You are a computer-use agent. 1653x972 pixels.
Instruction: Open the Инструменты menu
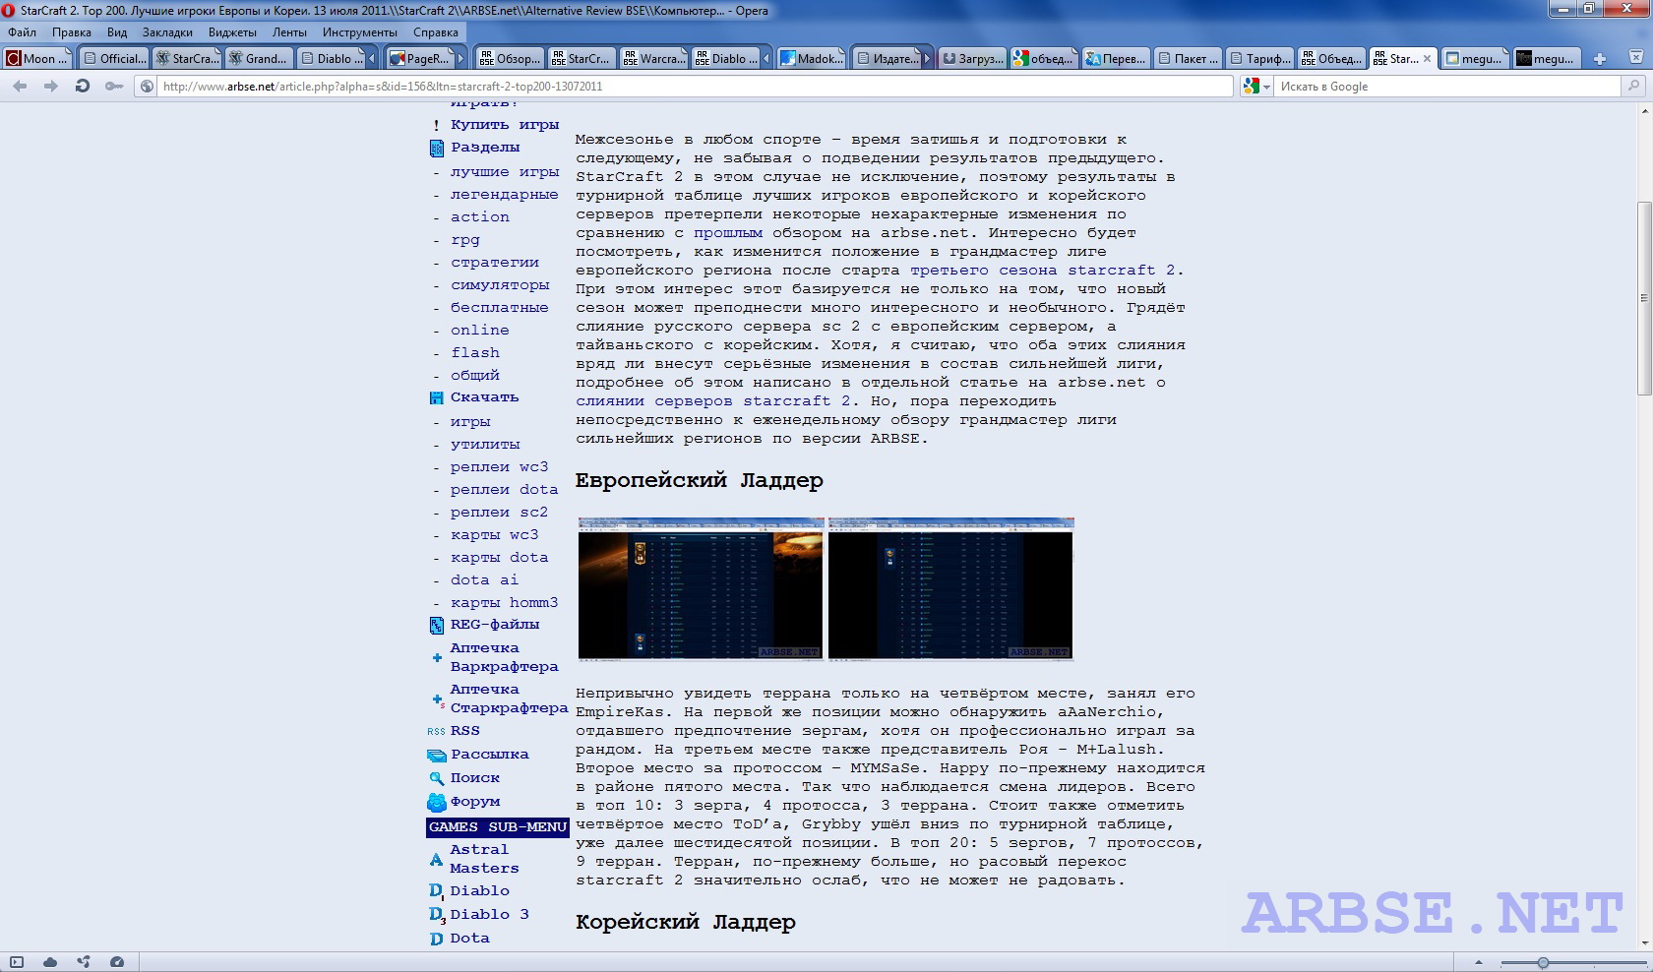360,32
